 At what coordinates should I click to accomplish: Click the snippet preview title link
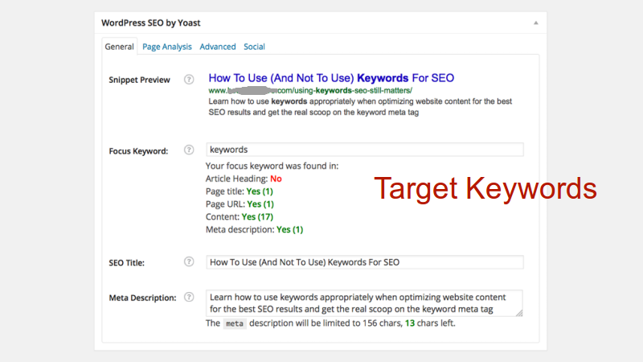coord(331,78)
